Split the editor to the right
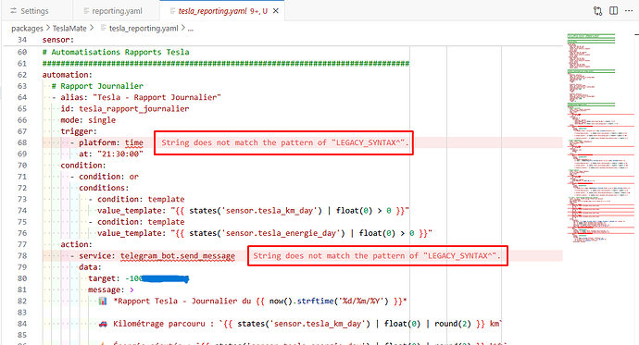 point(613,11)
